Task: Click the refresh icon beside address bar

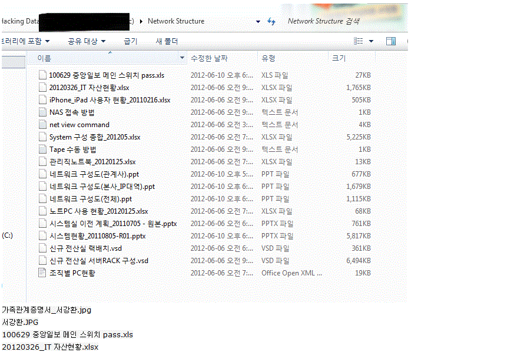Action: tap(271, 22)
